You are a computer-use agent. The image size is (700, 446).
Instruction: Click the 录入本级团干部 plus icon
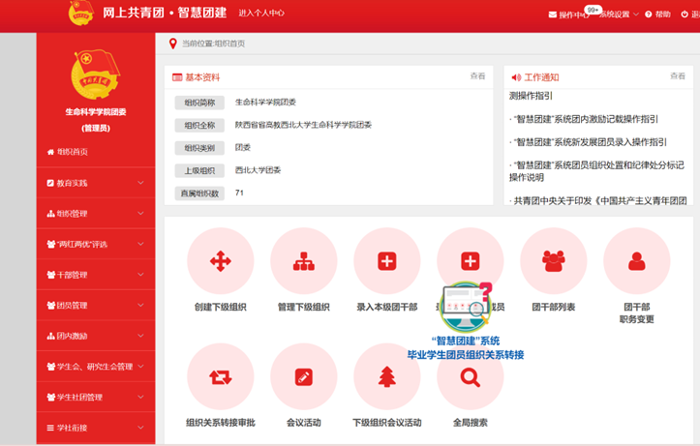[x=387, y=261]
